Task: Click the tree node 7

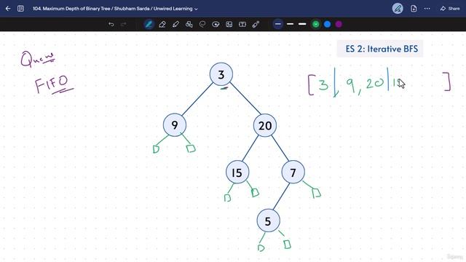Action: [x=293, y=172]
